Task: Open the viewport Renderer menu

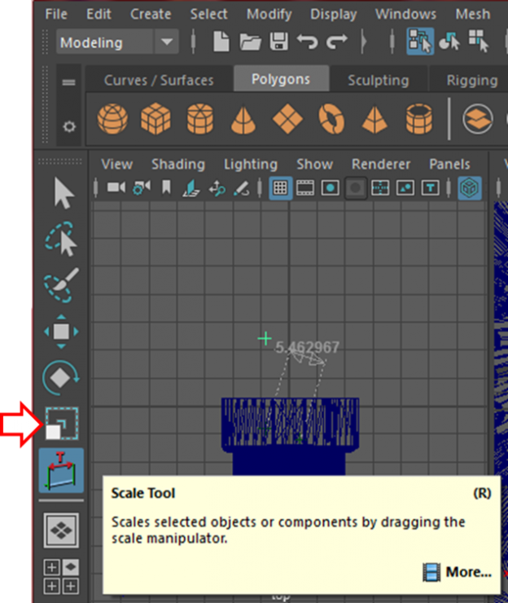Action: pyautogui.click(x=381, y=165)
